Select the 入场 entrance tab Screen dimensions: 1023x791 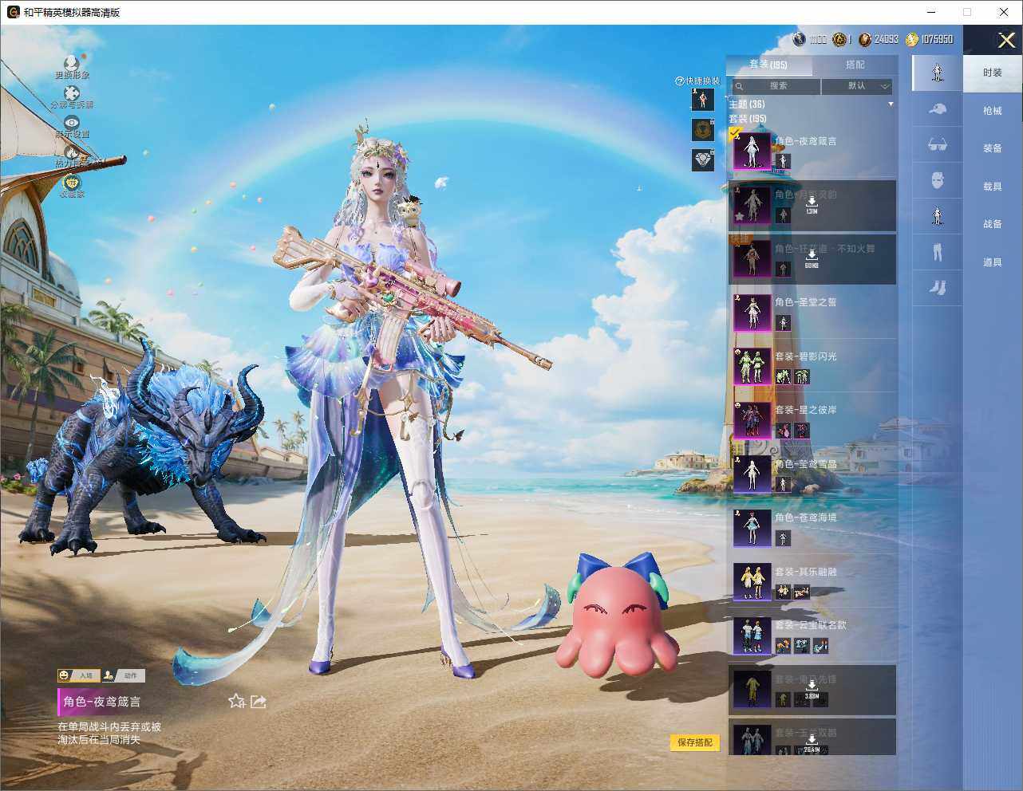coord(78,675)
